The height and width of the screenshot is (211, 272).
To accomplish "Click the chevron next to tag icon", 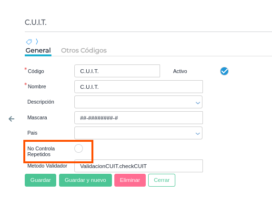I will pos(37,42).
